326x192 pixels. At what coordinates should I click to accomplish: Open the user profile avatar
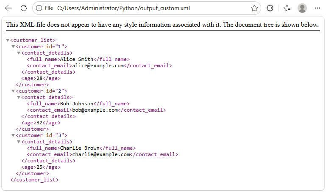coord(302,8)
